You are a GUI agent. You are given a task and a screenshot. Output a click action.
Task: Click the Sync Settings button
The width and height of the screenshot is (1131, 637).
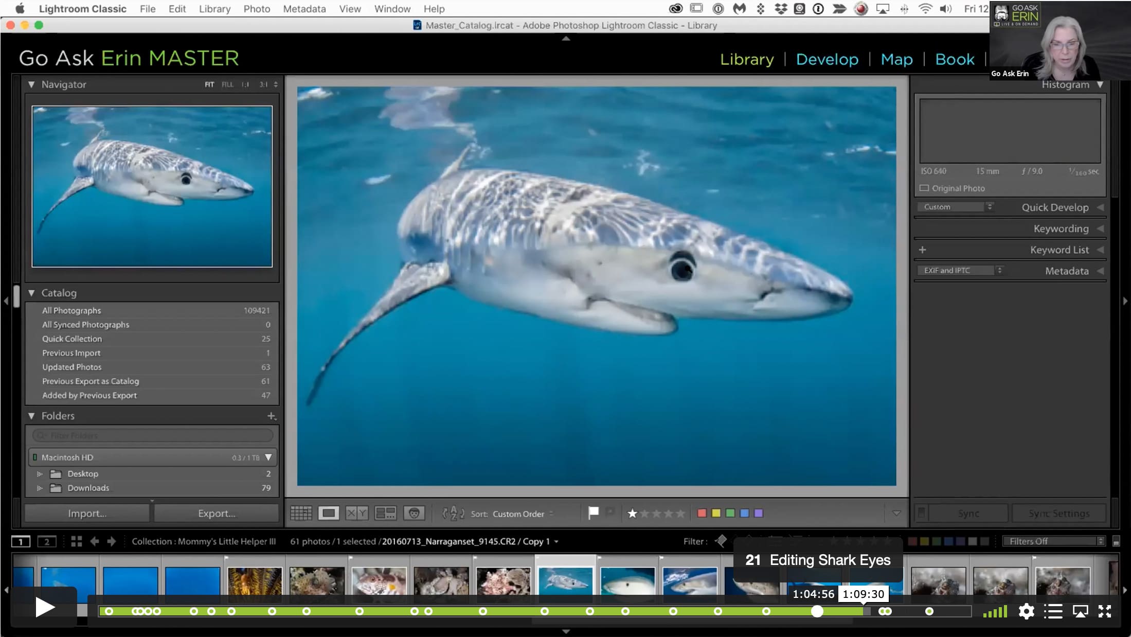(x=1059, y=513)
